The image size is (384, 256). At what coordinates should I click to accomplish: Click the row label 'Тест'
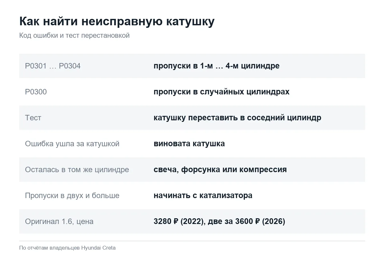tap(33, 118)
